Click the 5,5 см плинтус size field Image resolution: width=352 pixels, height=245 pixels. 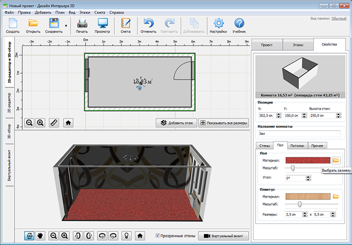322,215
